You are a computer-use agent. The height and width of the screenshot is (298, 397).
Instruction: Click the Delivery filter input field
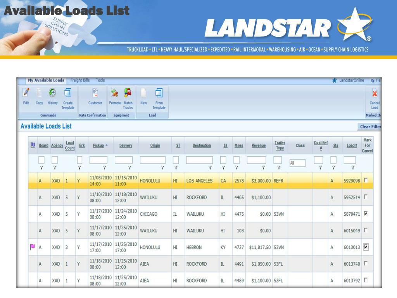(124, 160)
